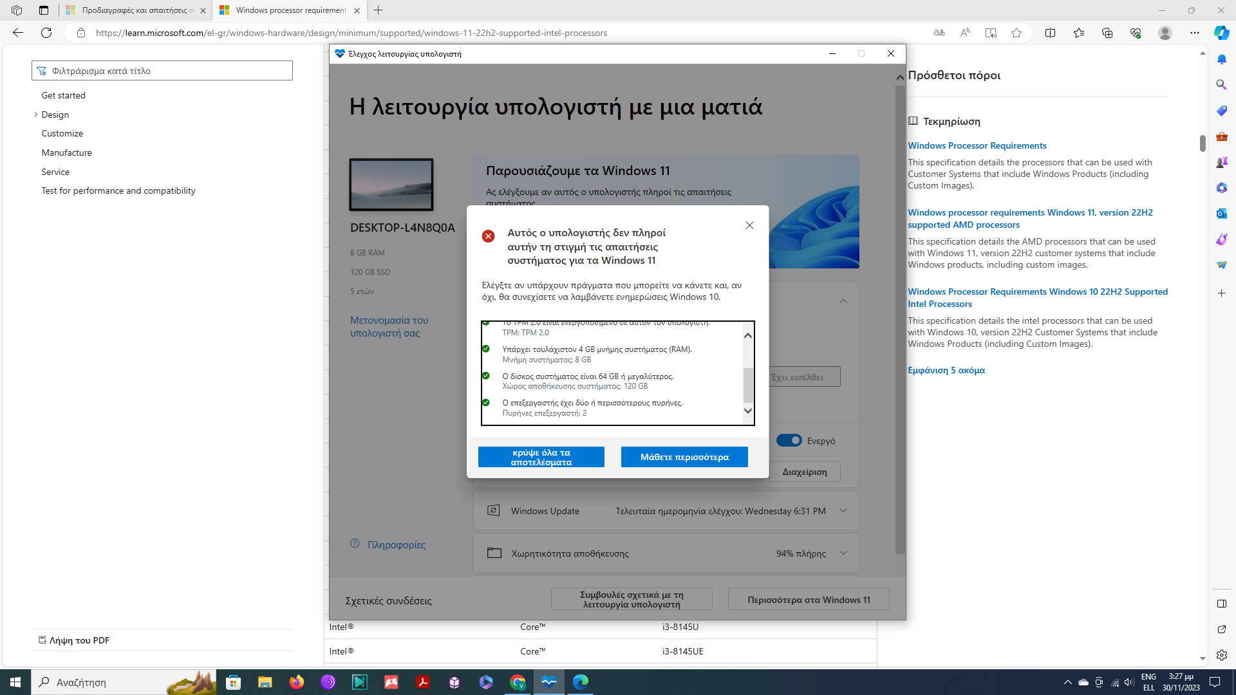The height and width of the screenshot is (695, 1236).
Task: Click the κρύψε όλα τα αποτελέσματα button
Action: click(541, 457)
